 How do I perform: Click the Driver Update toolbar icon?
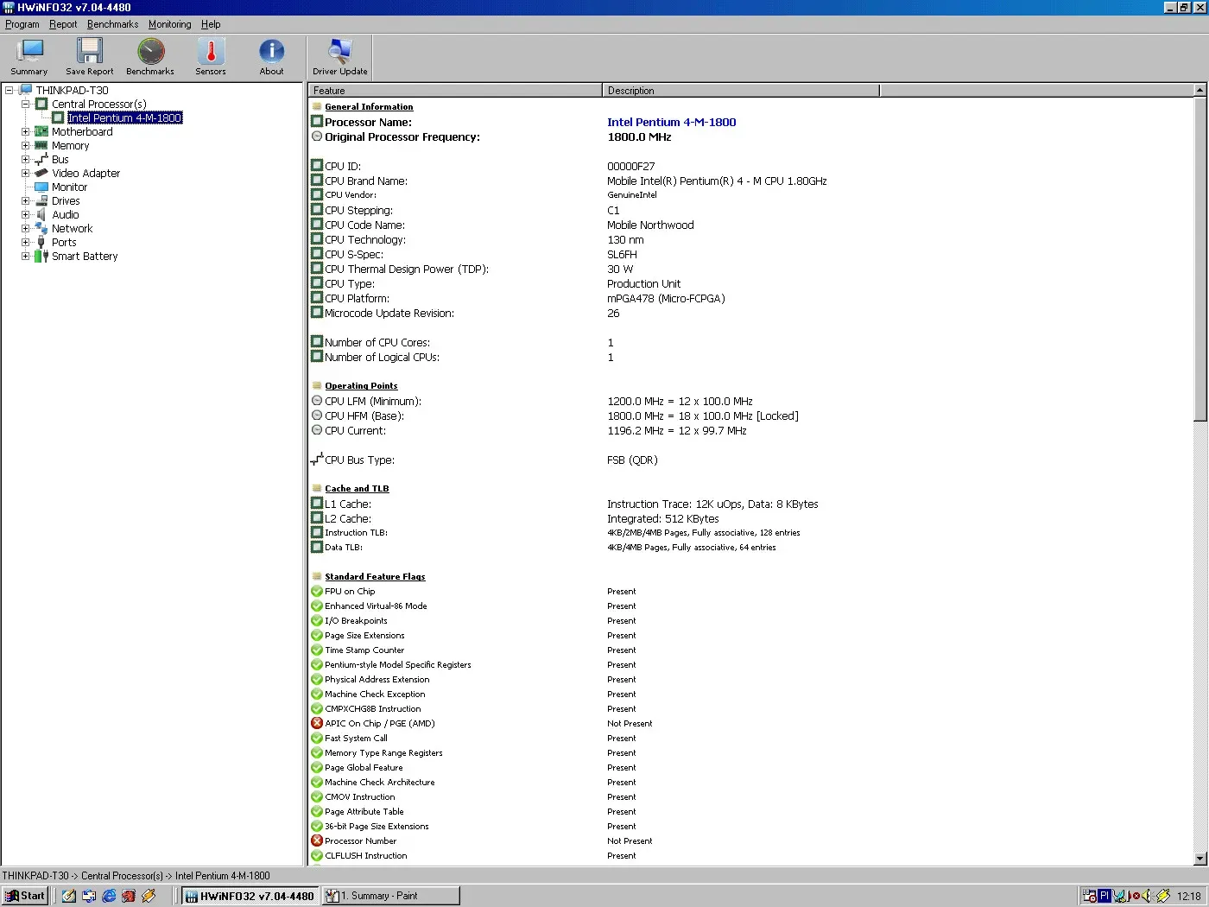(x=340, y=57)
